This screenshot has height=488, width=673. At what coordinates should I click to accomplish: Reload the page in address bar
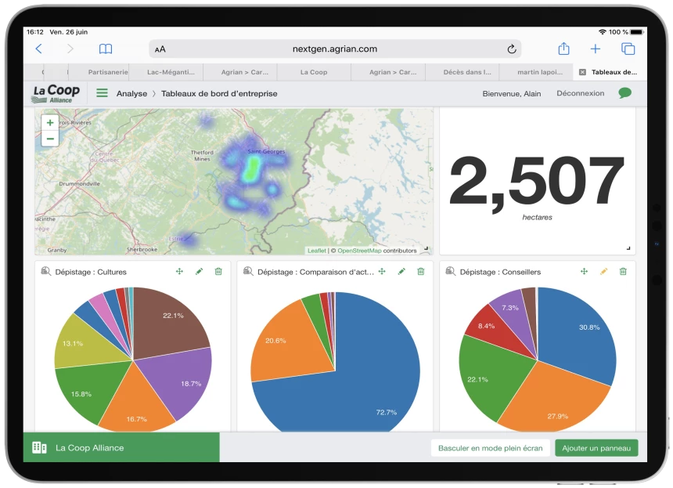512,49
